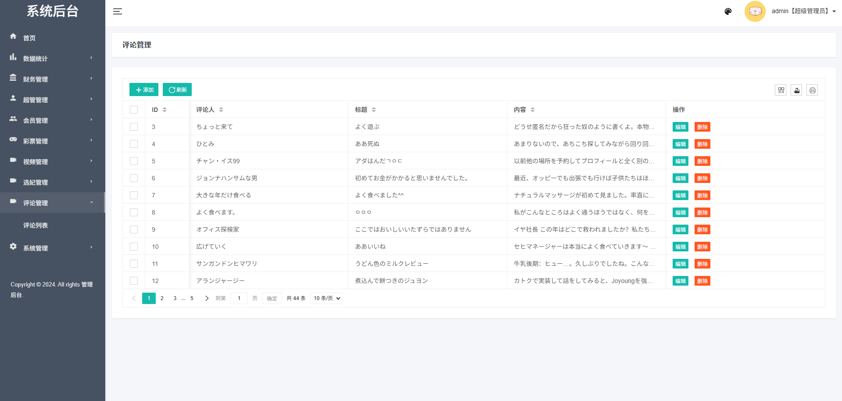This screenshot has width=842, height=401.
Task: Open the theme color palette icon
Action: (728, 11)
